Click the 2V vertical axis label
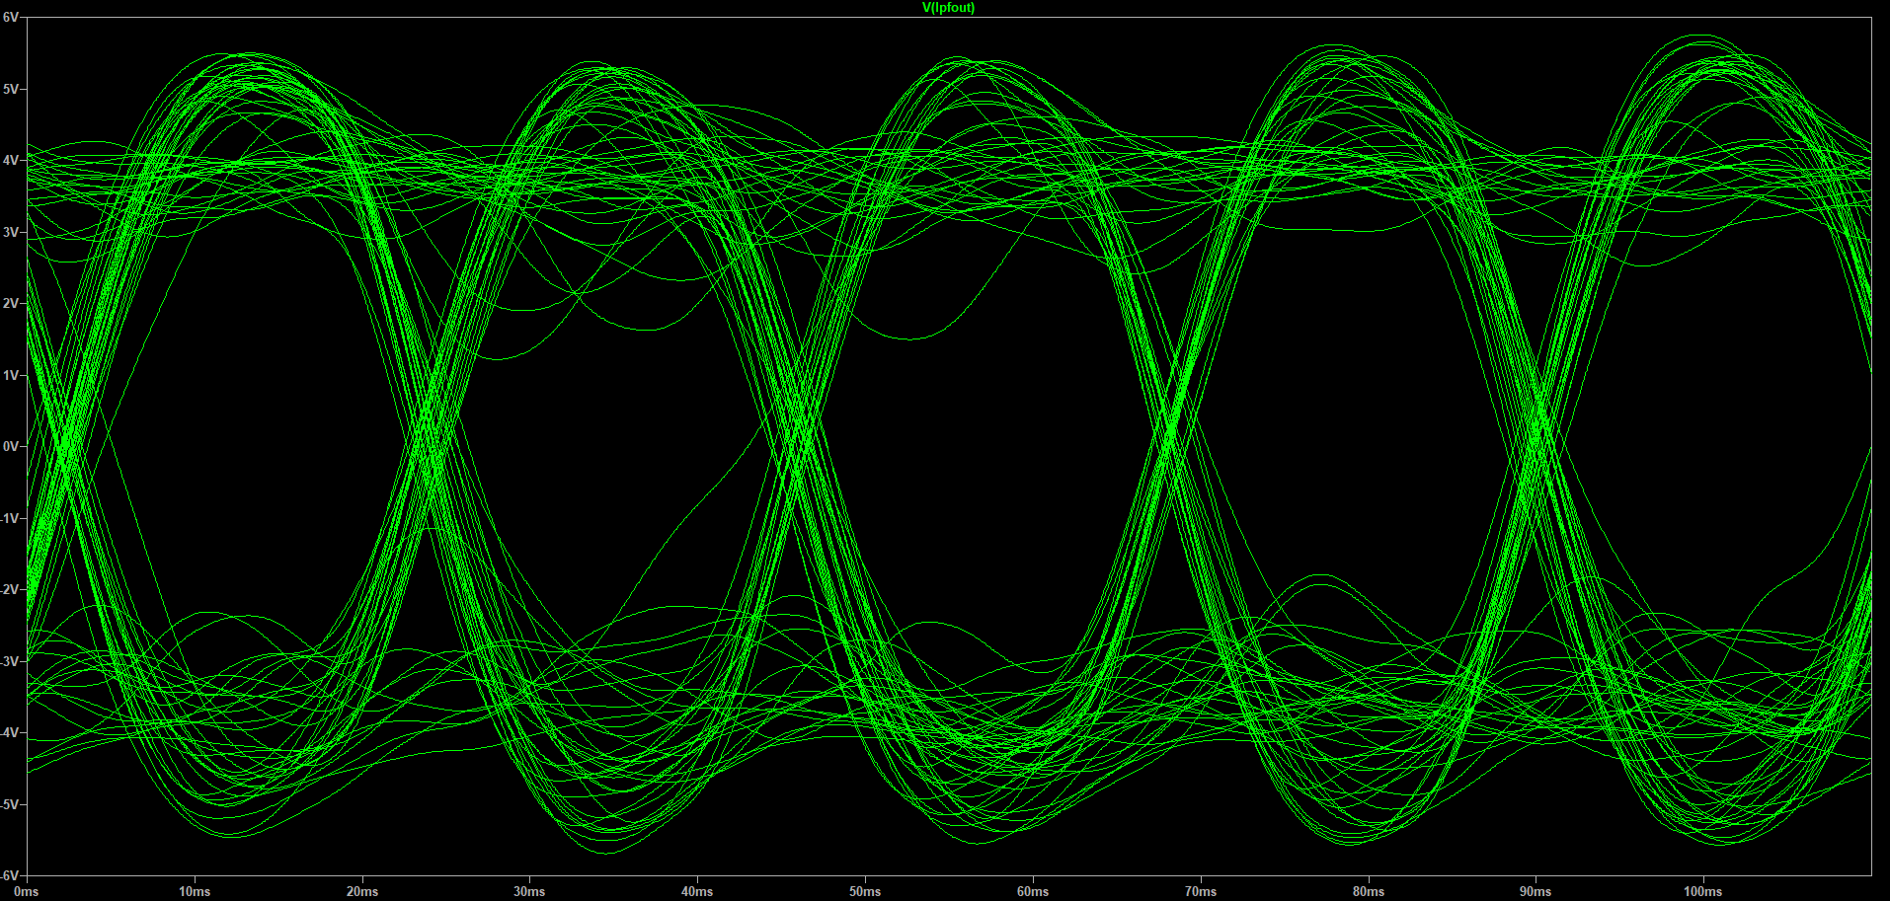1890x901 pixels. tap(10, 303)
